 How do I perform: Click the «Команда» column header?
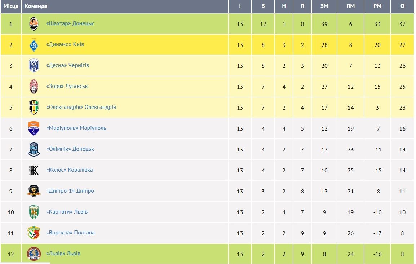[x=36, y=6]
